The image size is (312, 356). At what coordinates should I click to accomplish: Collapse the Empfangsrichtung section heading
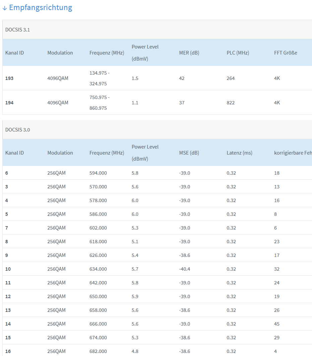pyautogui.click(x=41, y=8)
